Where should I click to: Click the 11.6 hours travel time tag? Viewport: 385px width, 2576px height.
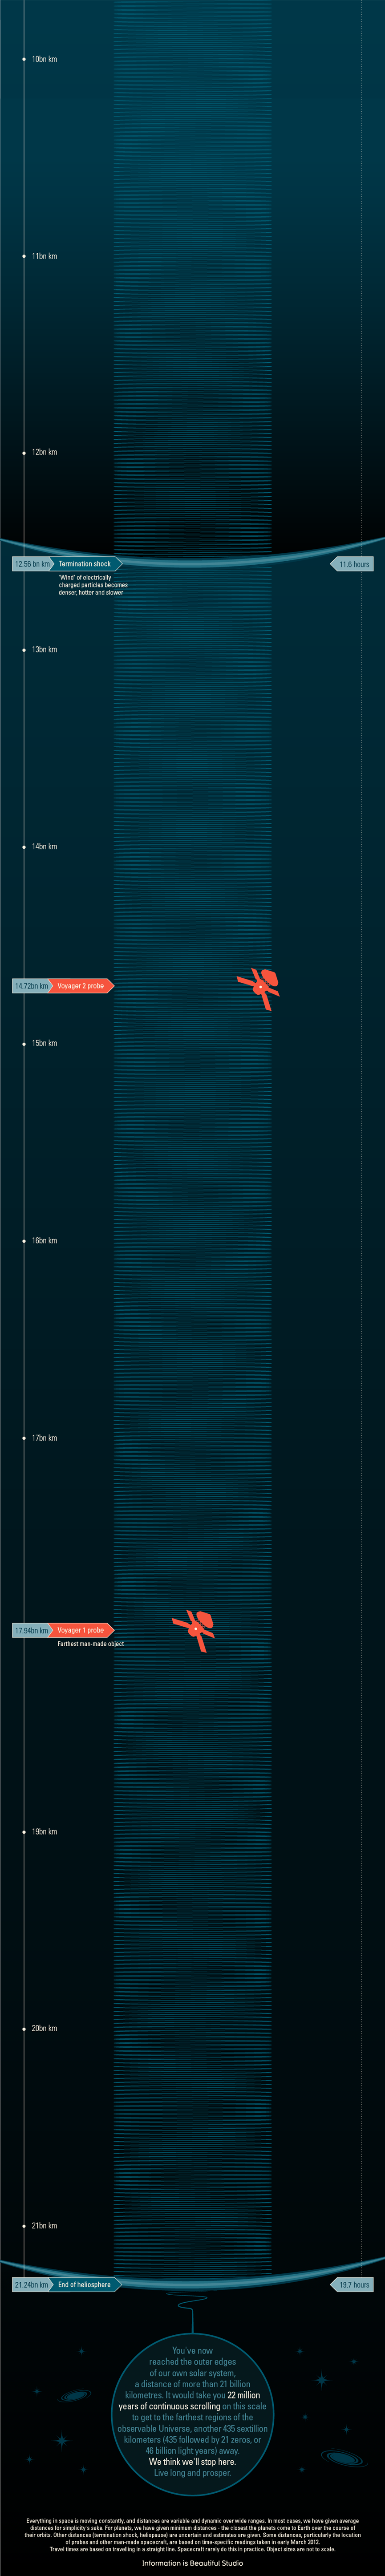(x=353, y=564)
